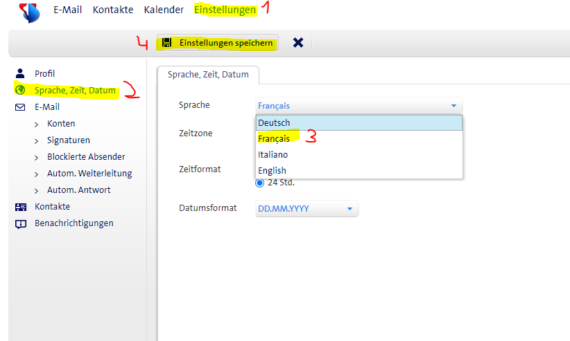Click the envelope icon beside E-Mail
This screenshot has height=341, width=570.
(x=20, y=107)
